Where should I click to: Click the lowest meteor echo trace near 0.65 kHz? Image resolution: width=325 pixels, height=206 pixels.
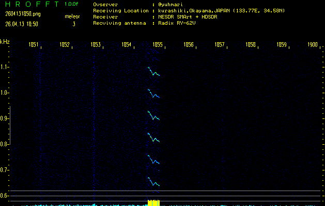[x=153, y=182]
